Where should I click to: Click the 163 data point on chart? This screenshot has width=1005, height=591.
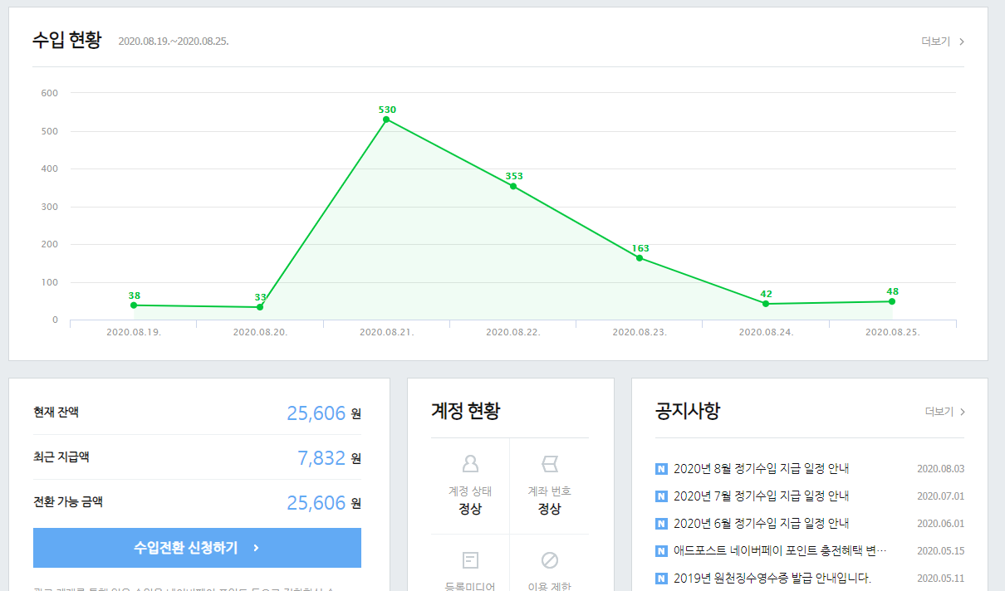click(x=640, y=258)
